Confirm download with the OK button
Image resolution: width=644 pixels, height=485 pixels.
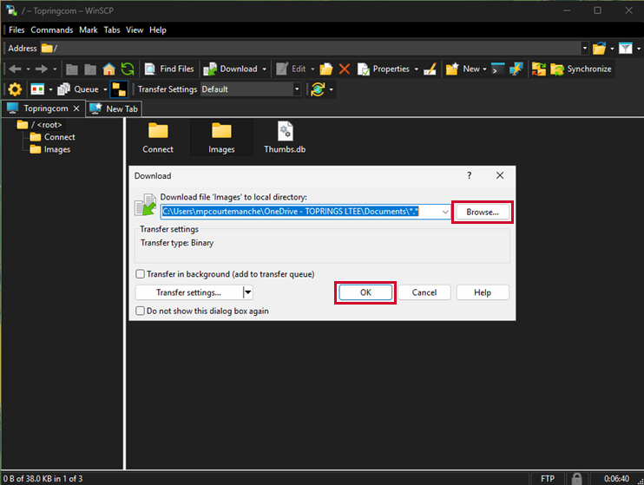(365, 292)
